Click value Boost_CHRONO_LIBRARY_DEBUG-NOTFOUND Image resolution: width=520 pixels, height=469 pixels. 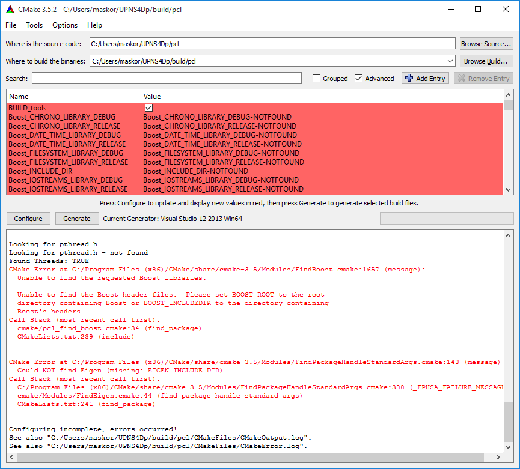217,117
